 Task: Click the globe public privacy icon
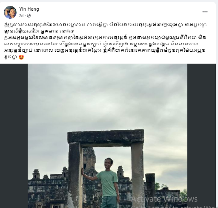29,16
